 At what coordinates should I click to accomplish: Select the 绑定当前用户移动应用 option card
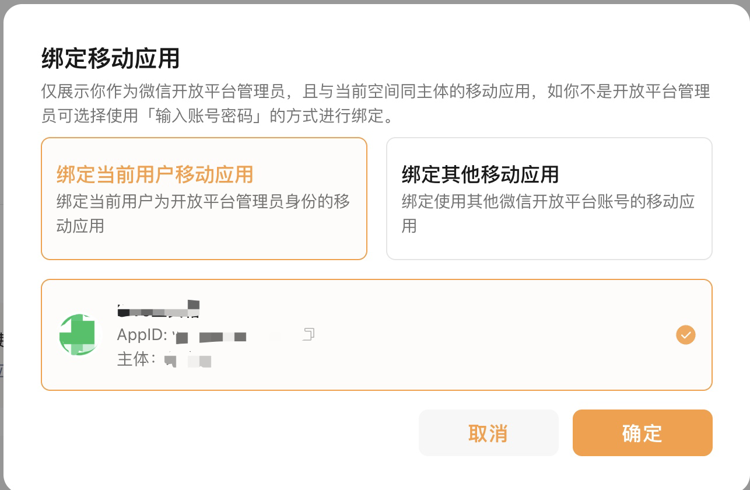204,198
